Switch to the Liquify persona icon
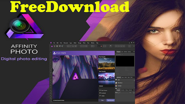Image resolution: width=185 pixels, height=104 pixels. point(55,46)
